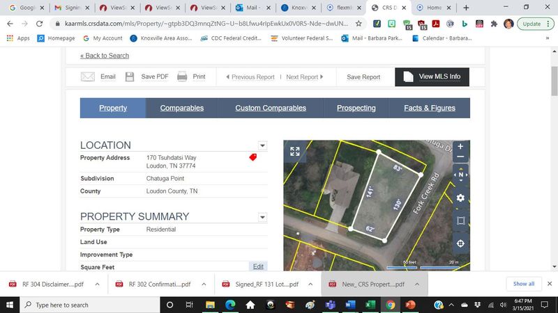Click the Print printer icon
Viewport: 558px width, 313px height.
182,77
